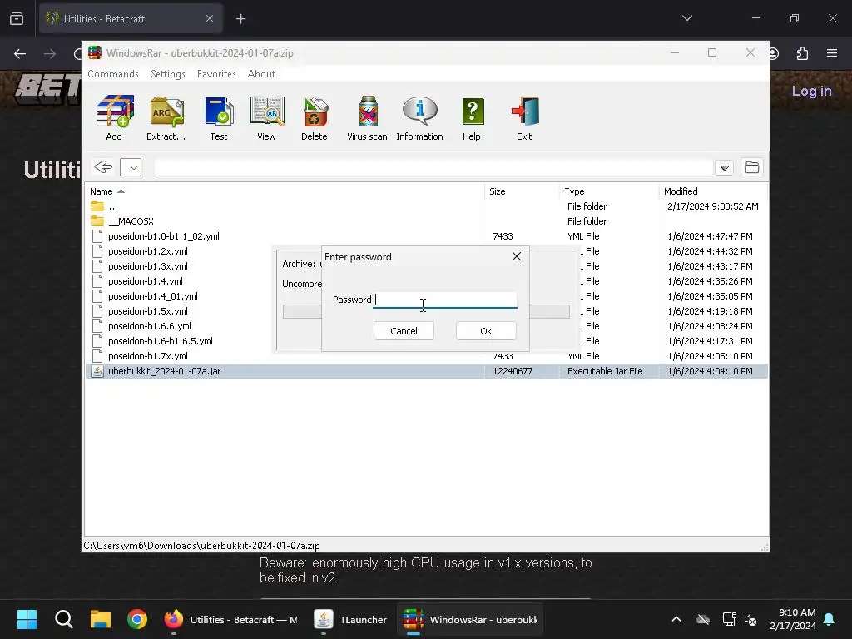Click the browser account icon

(x=774, y=53)
